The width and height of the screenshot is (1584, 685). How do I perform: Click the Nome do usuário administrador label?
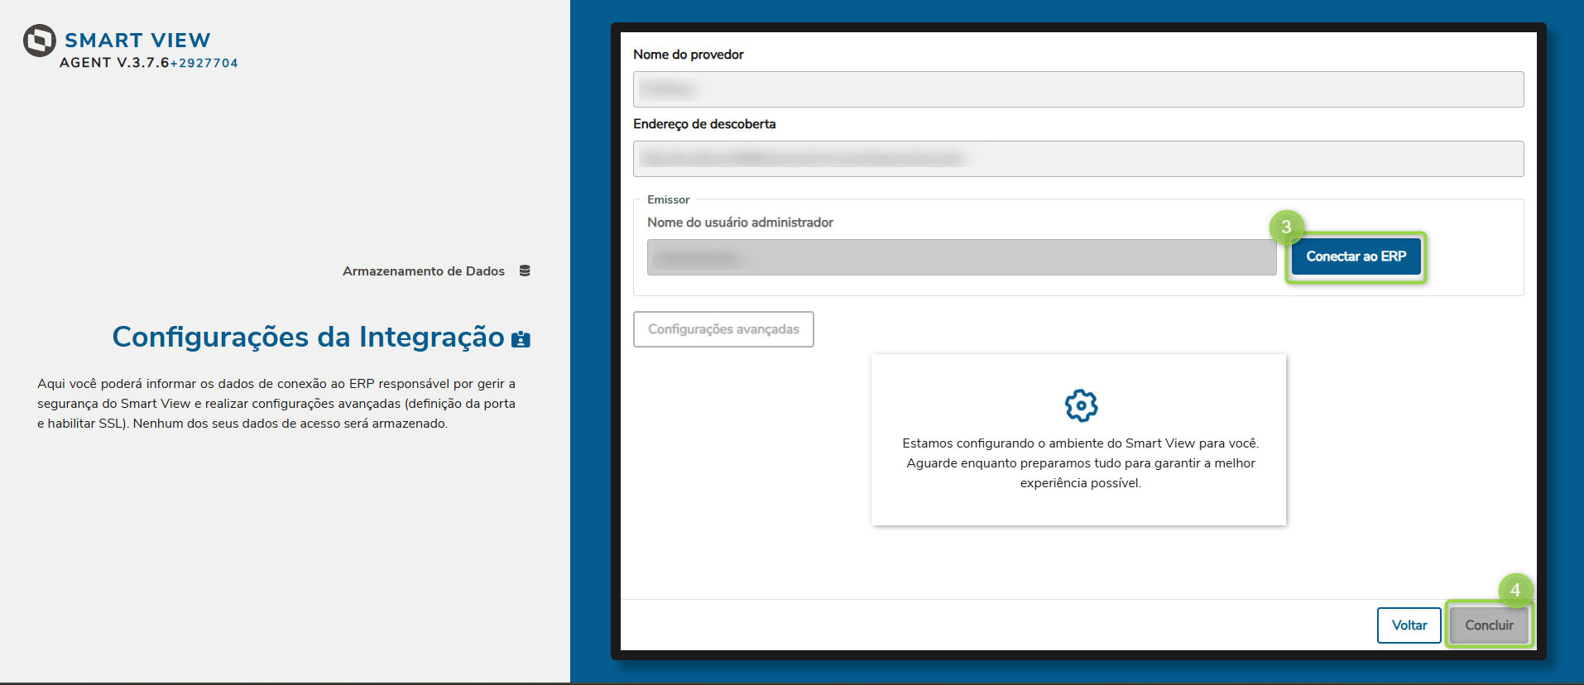coord(740,223)
